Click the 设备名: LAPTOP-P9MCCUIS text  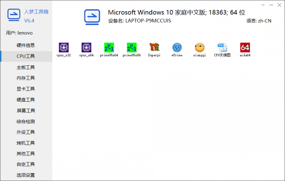139,21
